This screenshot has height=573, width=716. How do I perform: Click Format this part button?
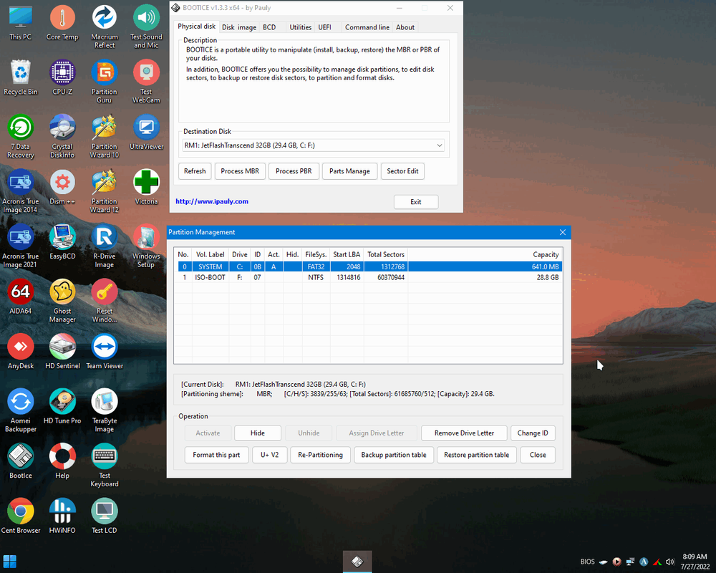[216, 455]
